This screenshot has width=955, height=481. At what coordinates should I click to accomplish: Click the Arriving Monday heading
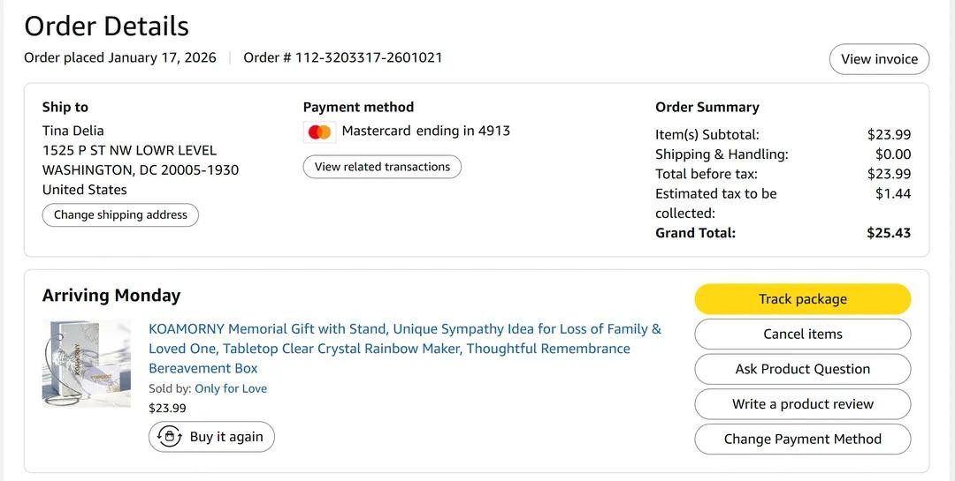point(111,296)
